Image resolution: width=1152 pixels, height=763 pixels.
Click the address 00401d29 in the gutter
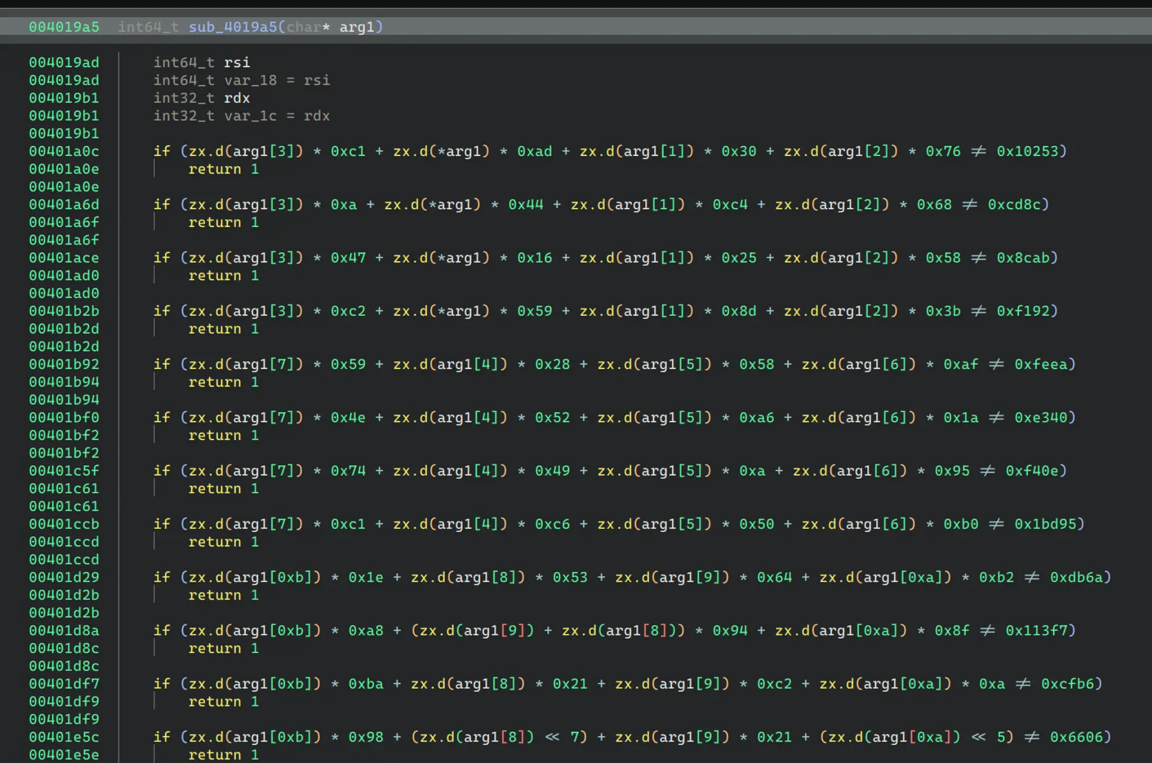(x=63, y=578)
